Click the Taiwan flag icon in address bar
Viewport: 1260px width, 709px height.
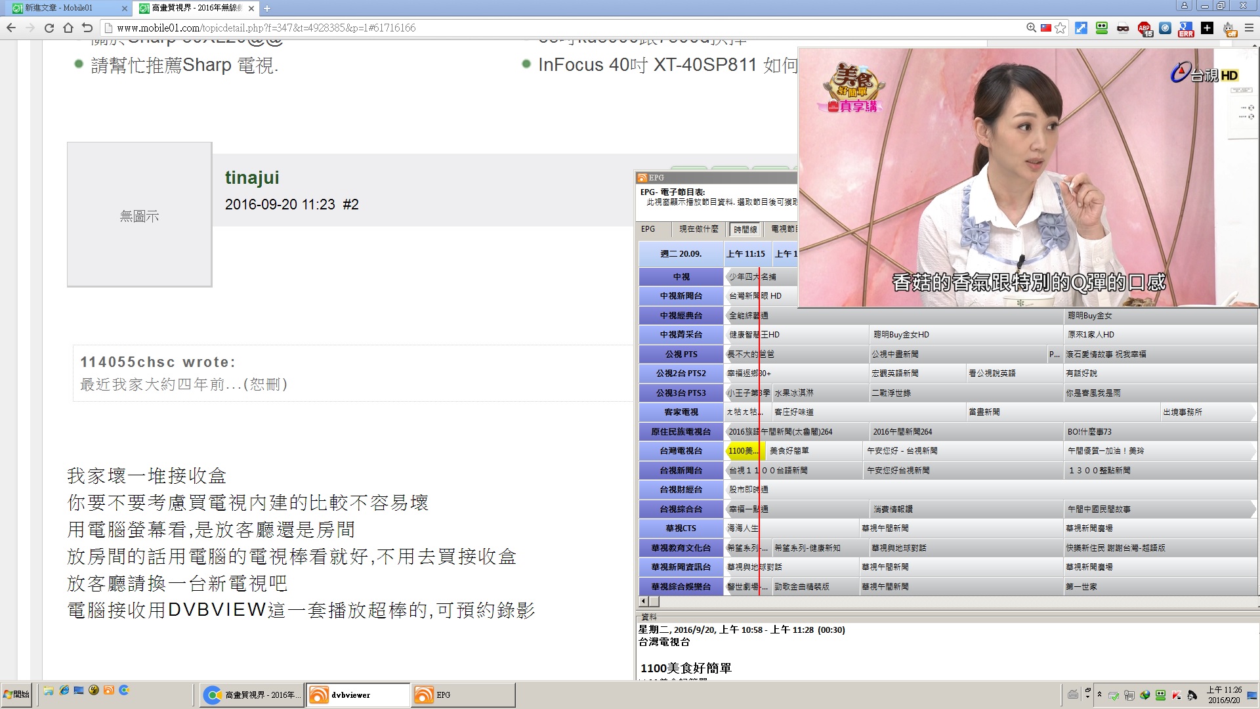pyautogui.click(x=1046, y=28)
